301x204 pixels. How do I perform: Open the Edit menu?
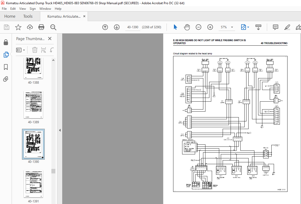(13, 9)
